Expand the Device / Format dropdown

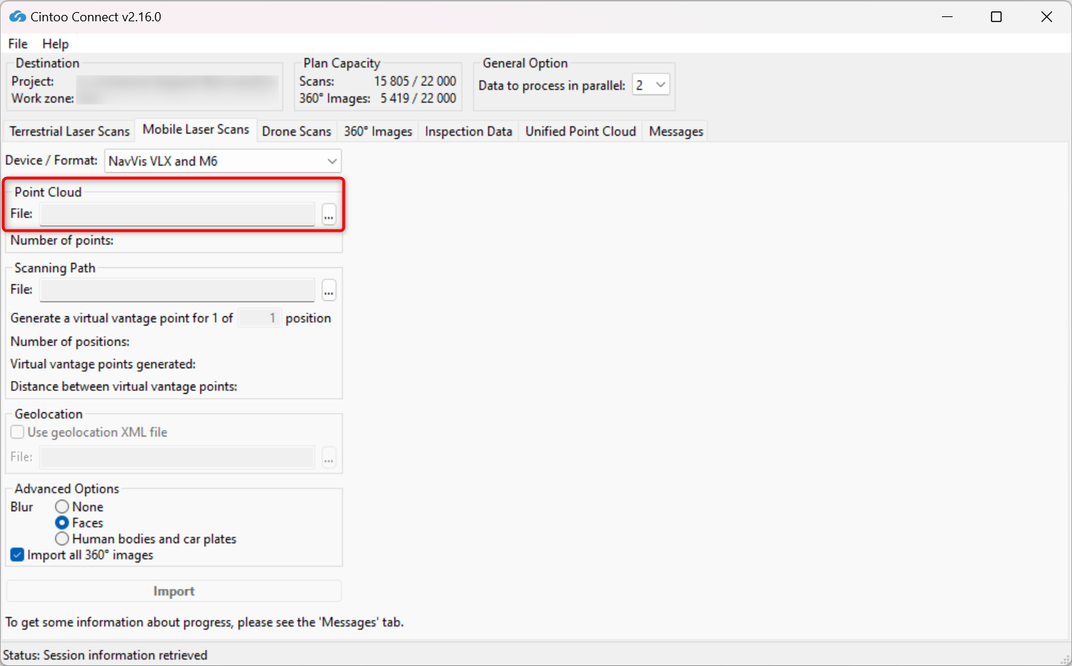(x=223, y=161)
